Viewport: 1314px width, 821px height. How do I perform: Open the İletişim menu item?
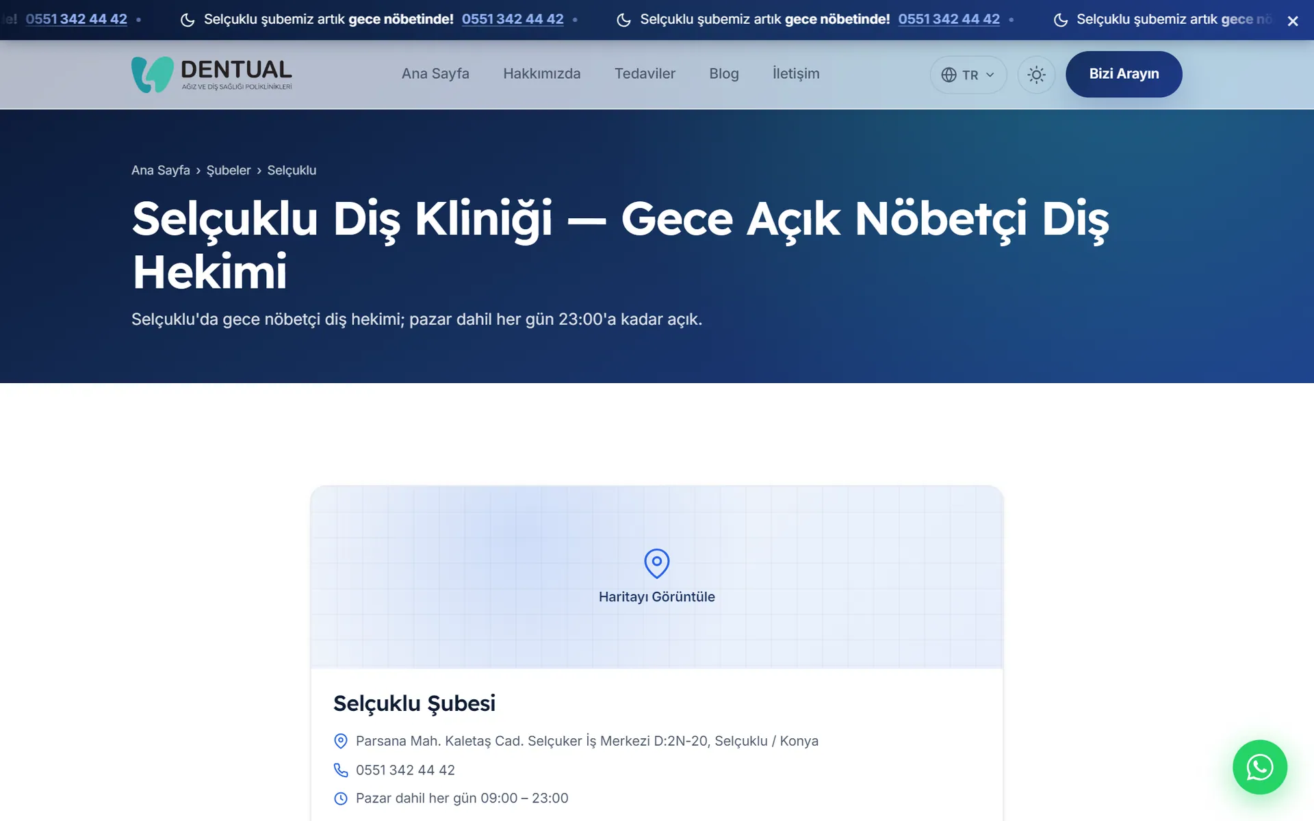[796, 74]
